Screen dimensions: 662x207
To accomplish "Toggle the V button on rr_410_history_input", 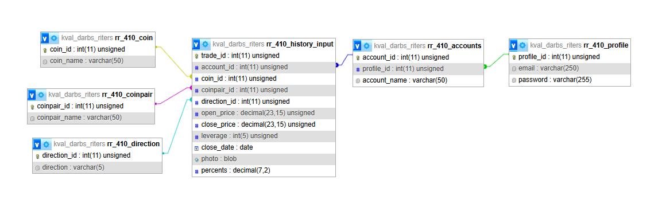I will point(196,44).
